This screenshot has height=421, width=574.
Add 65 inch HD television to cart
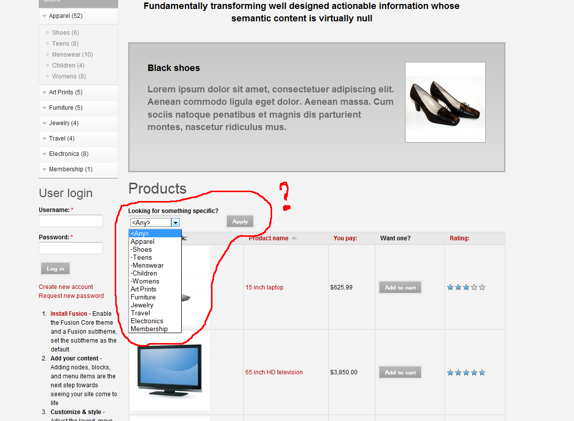[400, 372]
